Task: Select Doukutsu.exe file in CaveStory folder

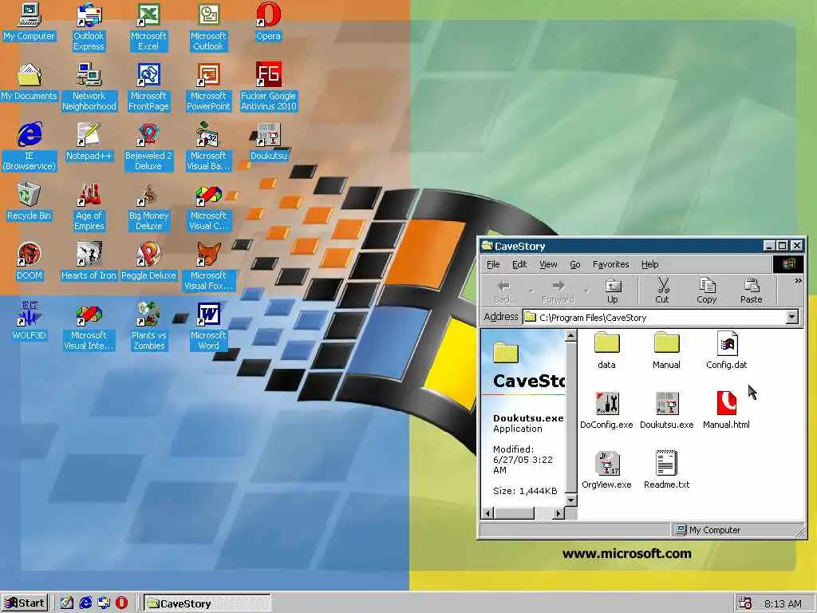Action: (666, 411)
